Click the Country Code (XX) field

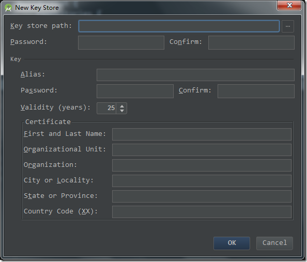pyautogui.click(x=202, y=212)
